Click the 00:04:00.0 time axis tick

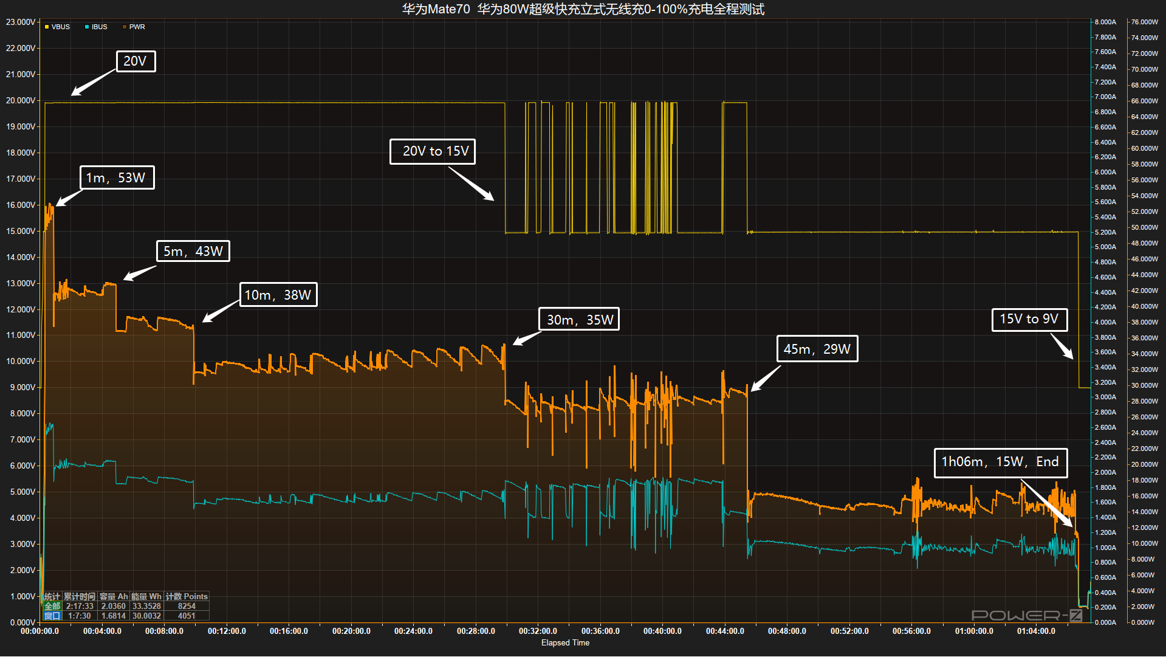pos(102,631)
